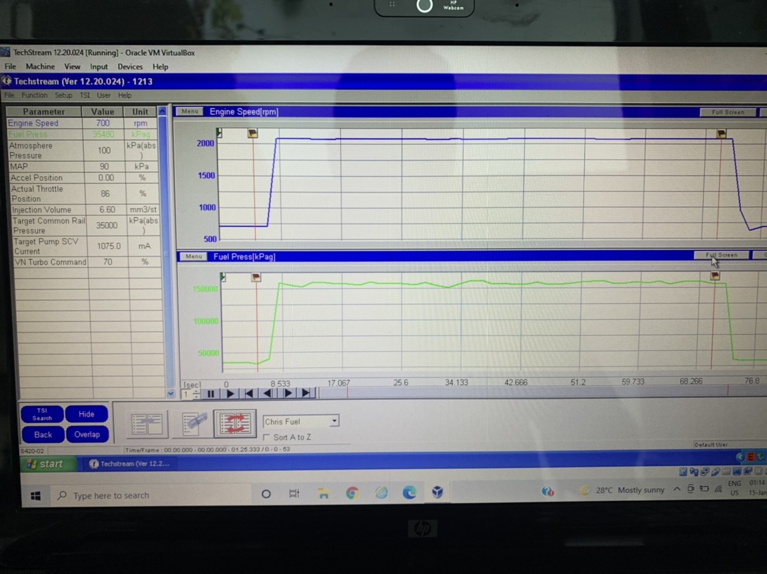Click the end marker flag on Engine Speed graph
The image size is (767, 574).
(x=721, y=133)
